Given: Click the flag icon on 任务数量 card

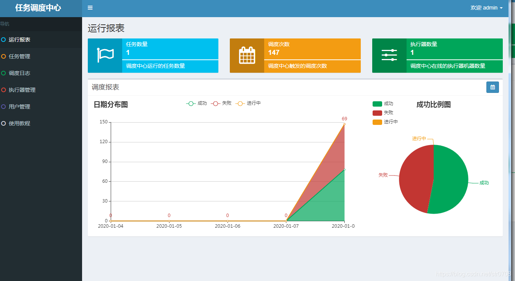Looking at the screenshot, I should click(105, 55).
